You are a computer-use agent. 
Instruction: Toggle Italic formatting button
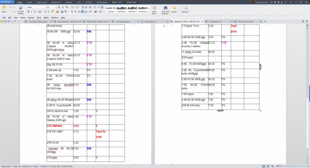(31, 12)
